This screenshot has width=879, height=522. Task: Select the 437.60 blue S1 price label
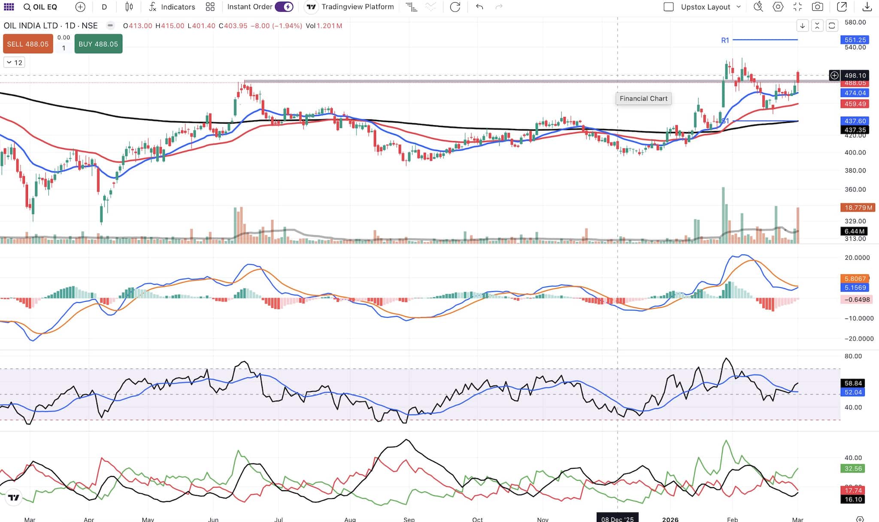pyautogui.click(x=855, y=121)
